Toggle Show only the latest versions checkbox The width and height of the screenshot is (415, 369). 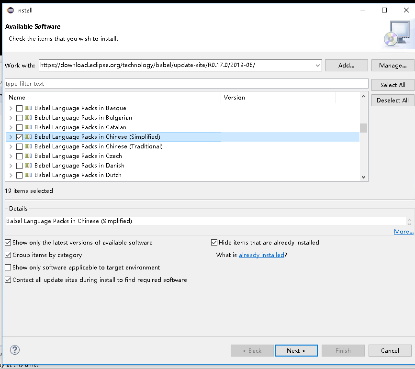tap(8, 243)
